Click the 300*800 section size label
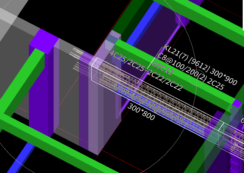Image resolution: width=244 pixels, height=173 pixels. click(x=141, y=112)
